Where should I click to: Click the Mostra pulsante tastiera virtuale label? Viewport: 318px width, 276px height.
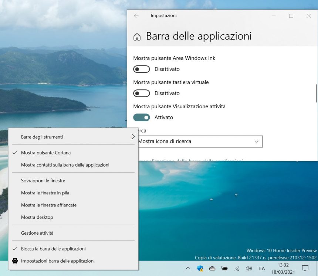click(x=171, y=82)
